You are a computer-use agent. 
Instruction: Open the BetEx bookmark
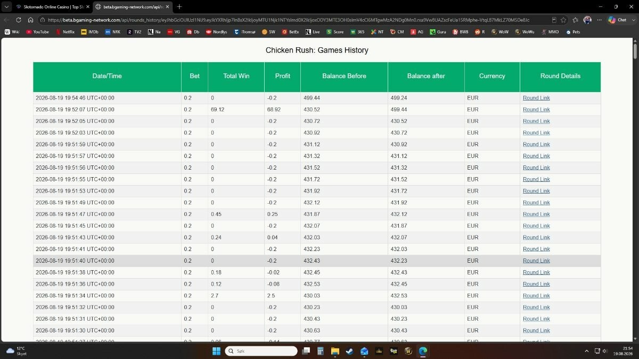tap(290, 32)
